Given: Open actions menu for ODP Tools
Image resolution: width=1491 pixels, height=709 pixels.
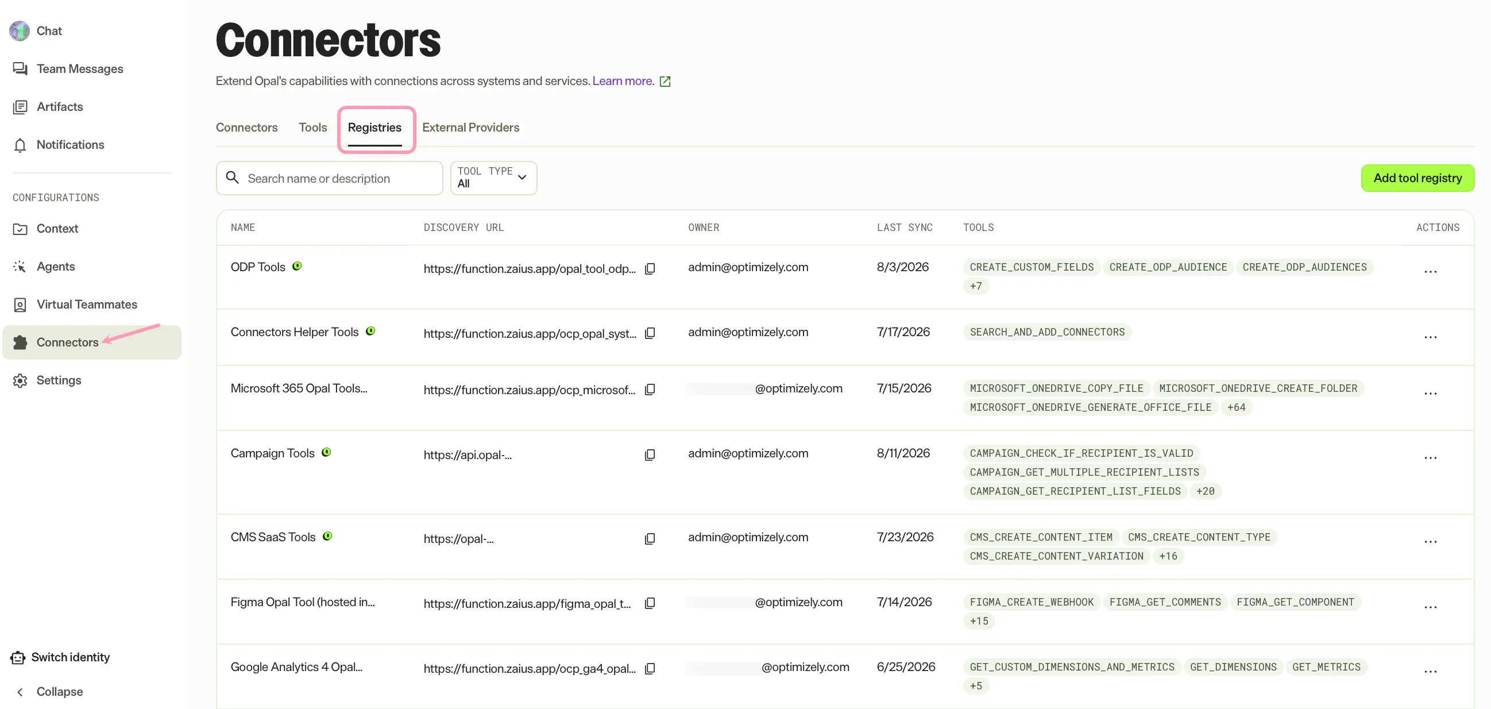Looking at the screenshot, I should 1430,272.
